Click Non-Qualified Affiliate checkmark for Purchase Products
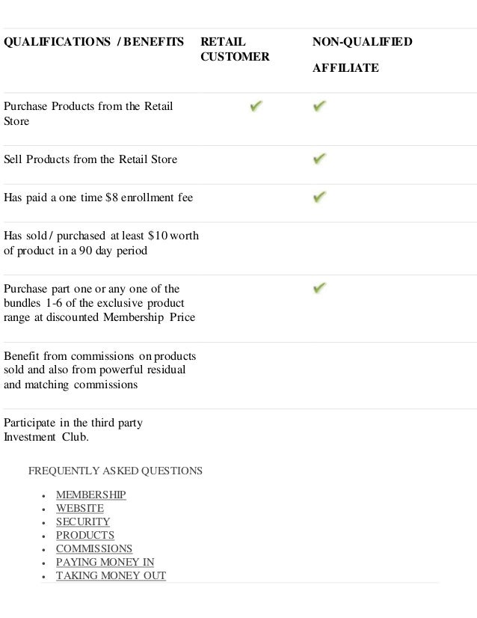477x618 pixels. tap(319, 106)
